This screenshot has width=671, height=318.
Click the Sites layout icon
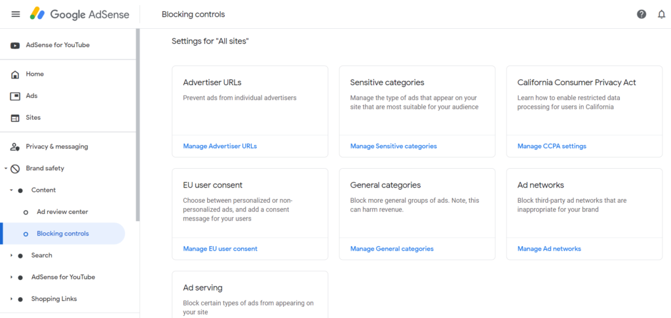[15, 118]
